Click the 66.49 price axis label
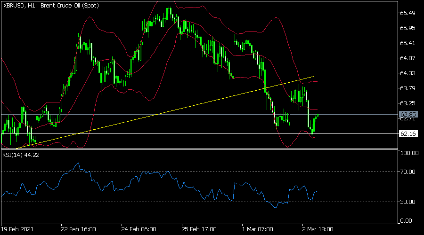The image size is (424, 235). tap(408, 13)
